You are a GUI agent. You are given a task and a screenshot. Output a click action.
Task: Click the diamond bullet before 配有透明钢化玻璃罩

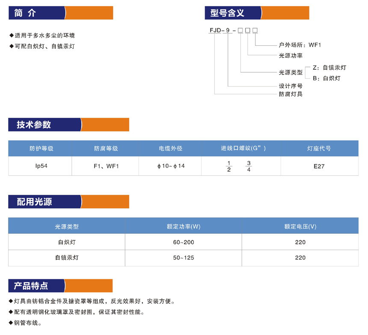click(x=11, y=312)
